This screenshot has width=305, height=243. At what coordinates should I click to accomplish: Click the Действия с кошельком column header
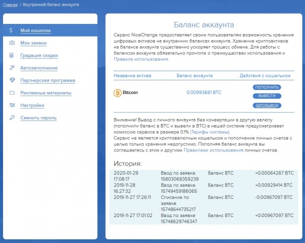(265, 76)
